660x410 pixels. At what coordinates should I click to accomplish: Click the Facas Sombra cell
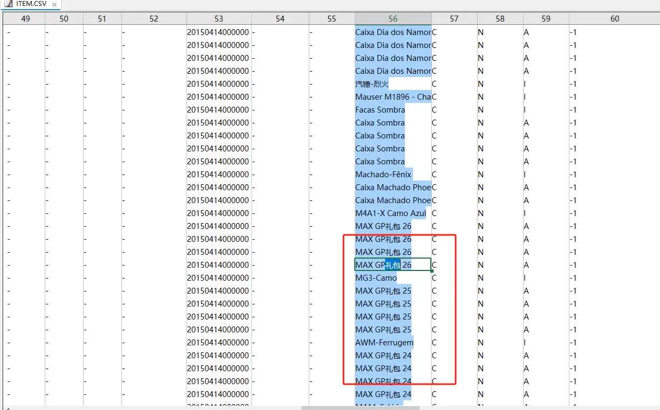[380, 110]
